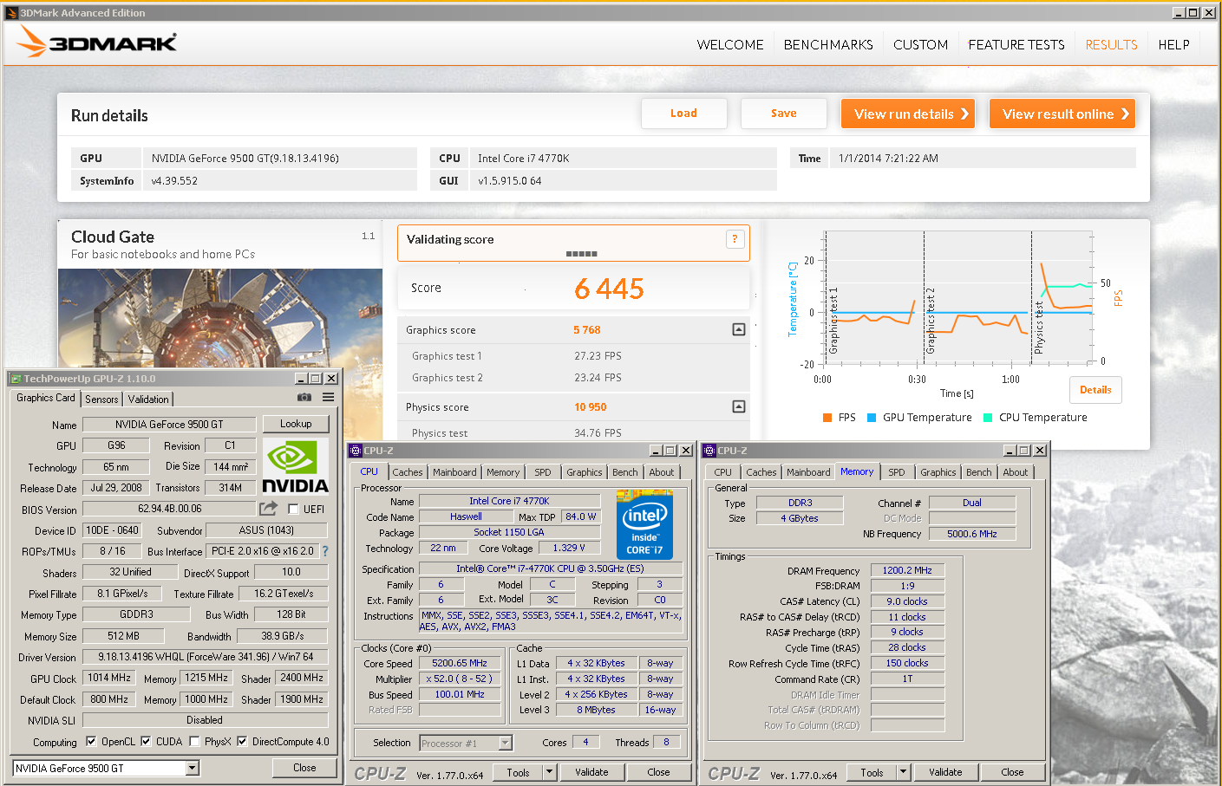Click the 3DMark title bar app icon
This screenshot has width=1222, height=786.
(11, 12)
